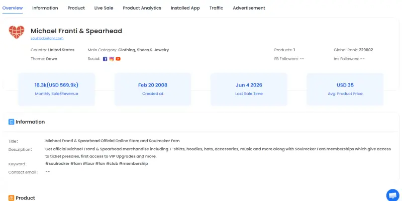
Task: Switch to the Information tab
Action: click(x=45, y=8)
